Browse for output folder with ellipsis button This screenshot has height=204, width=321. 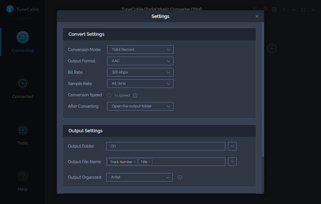[232, 146]
